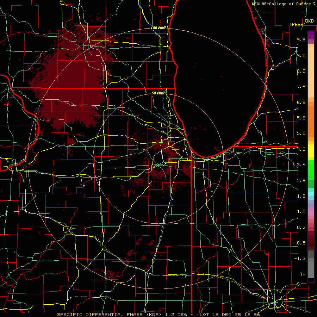Select the 7.4 scale value
This screenshot has width=317, height=317.
[301, 87]
